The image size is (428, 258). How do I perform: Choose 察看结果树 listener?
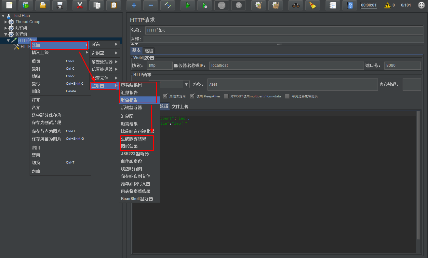(139, 85)
